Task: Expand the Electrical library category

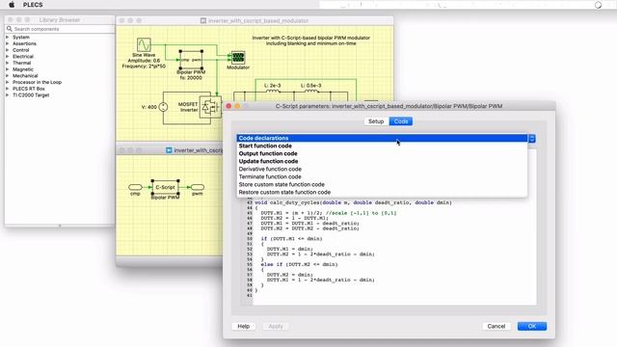Action: tap(8, 56)
